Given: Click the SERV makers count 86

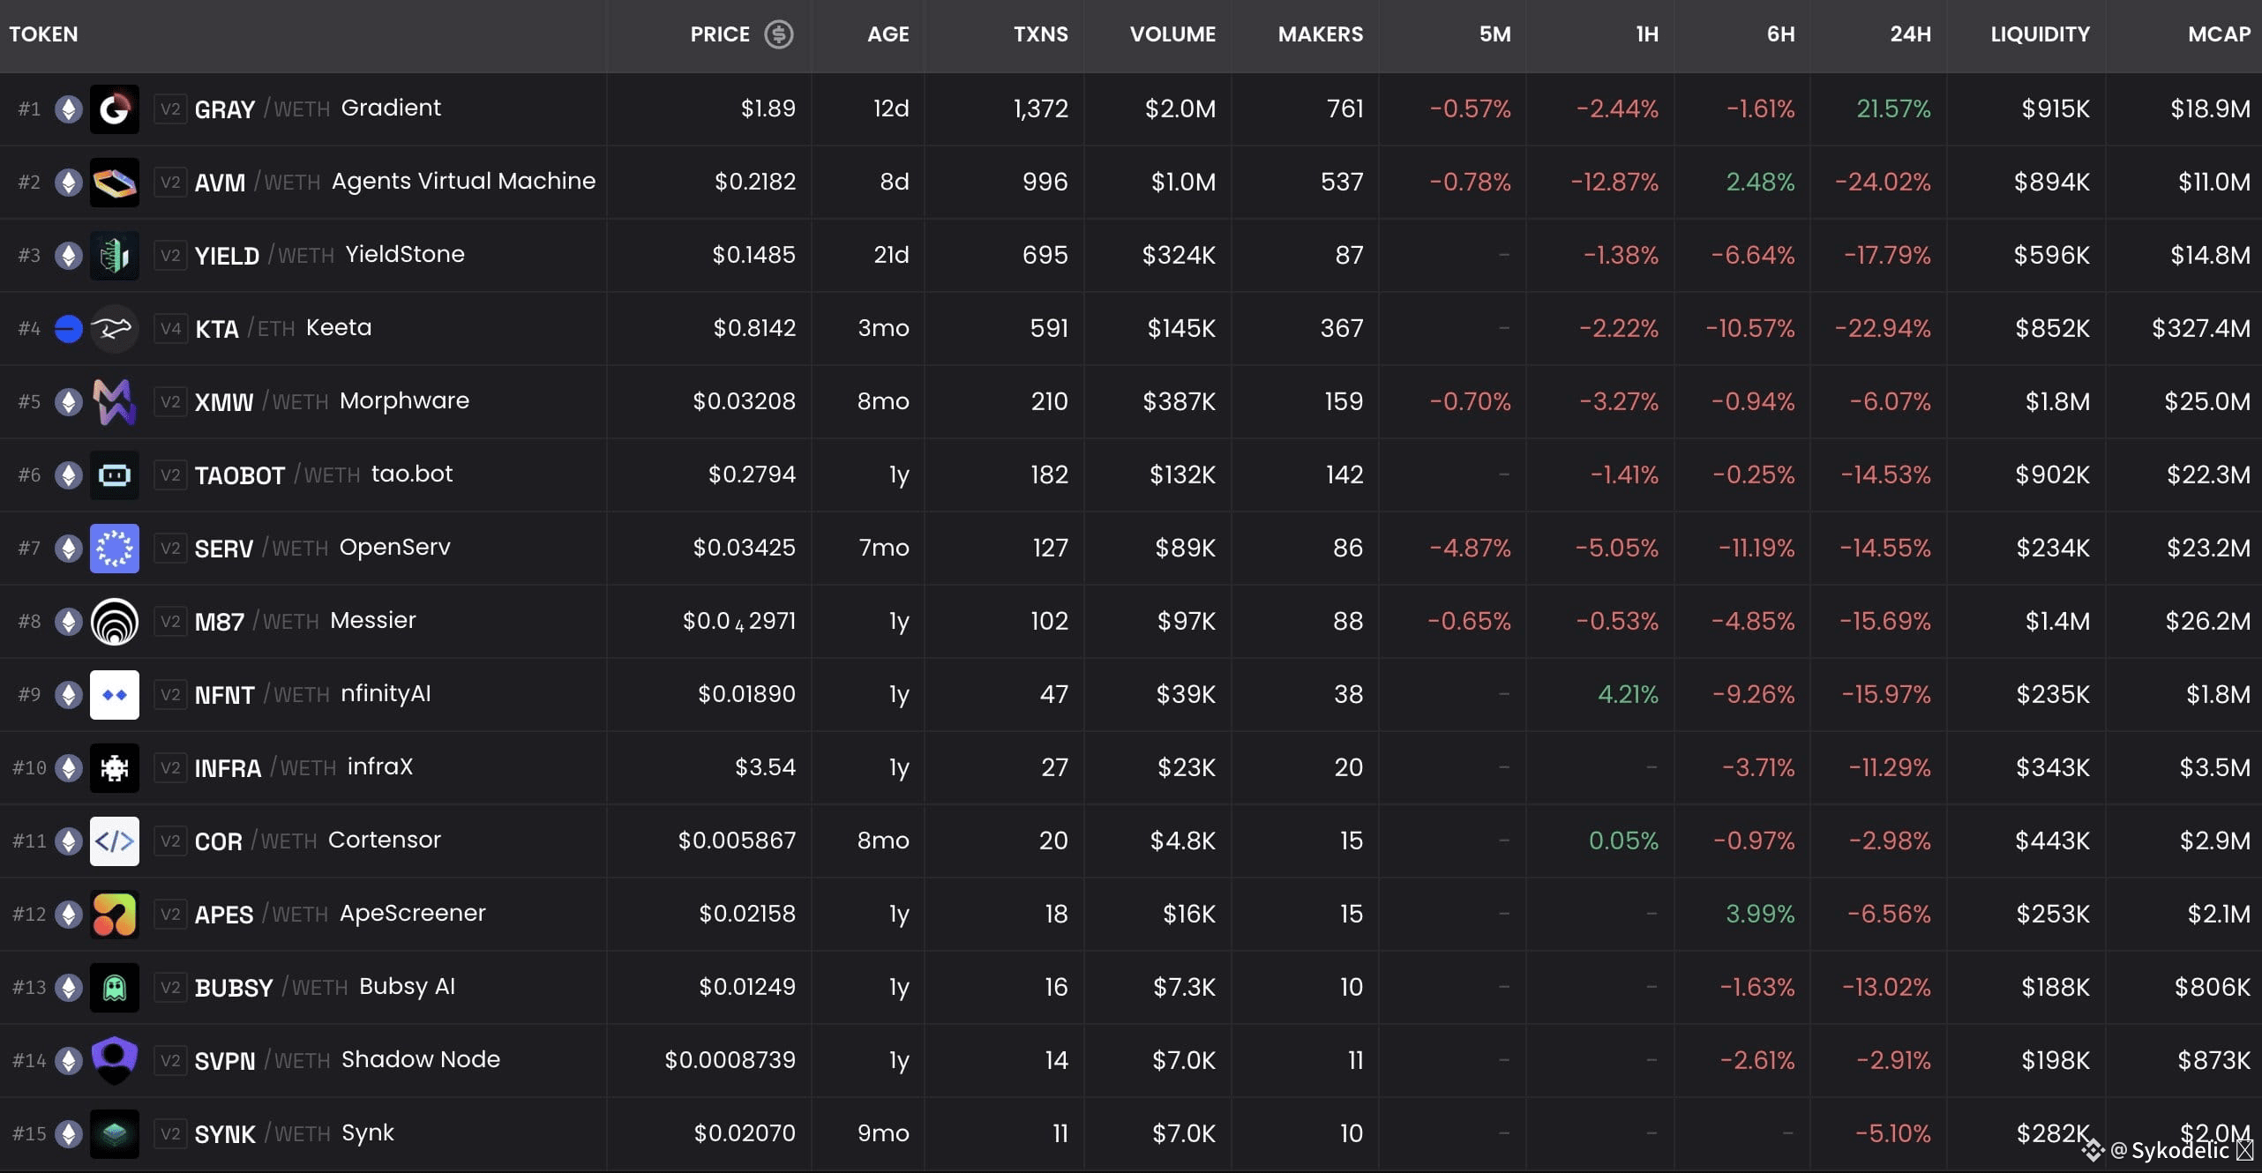Looking at the screenshot, I should coord(1348,548).
